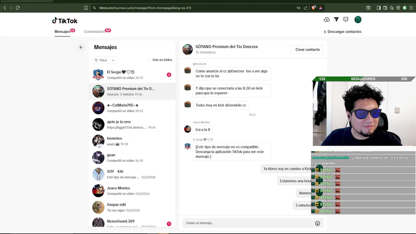Screen dimensions: 416x234
Task: Click the 15 miembros text
Action: tap(205, 52)
